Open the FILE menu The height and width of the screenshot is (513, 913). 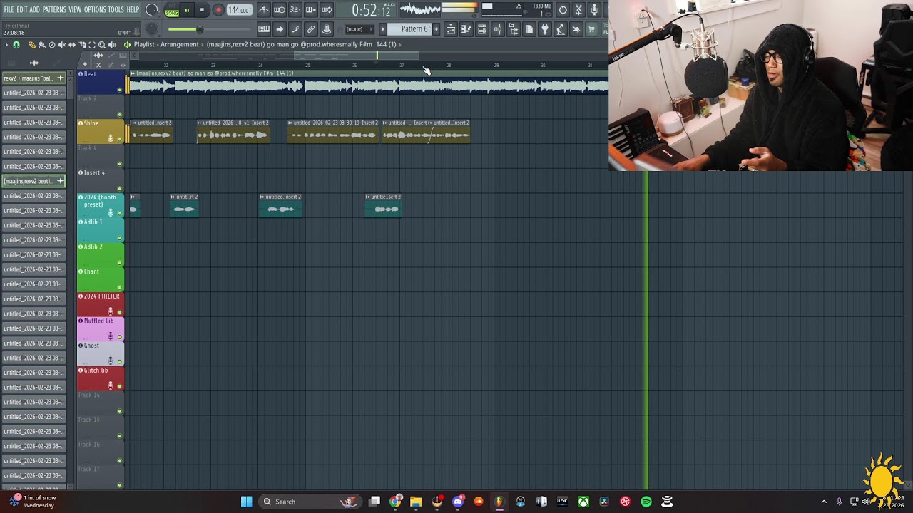click(x=9, y=10)
